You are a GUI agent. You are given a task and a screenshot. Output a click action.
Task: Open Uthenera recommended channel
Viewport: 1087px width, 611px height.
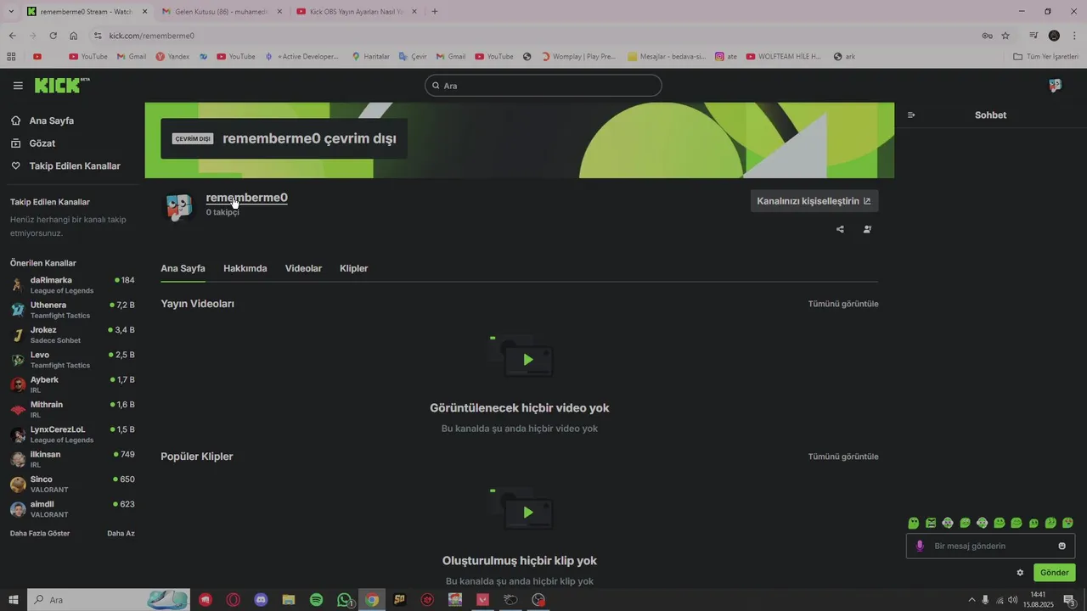pos(71,310)
